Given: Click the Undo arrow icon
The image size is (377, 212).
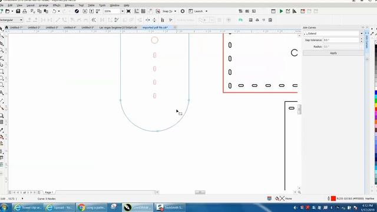Looking at the screenshot, I should pos(54,11).
